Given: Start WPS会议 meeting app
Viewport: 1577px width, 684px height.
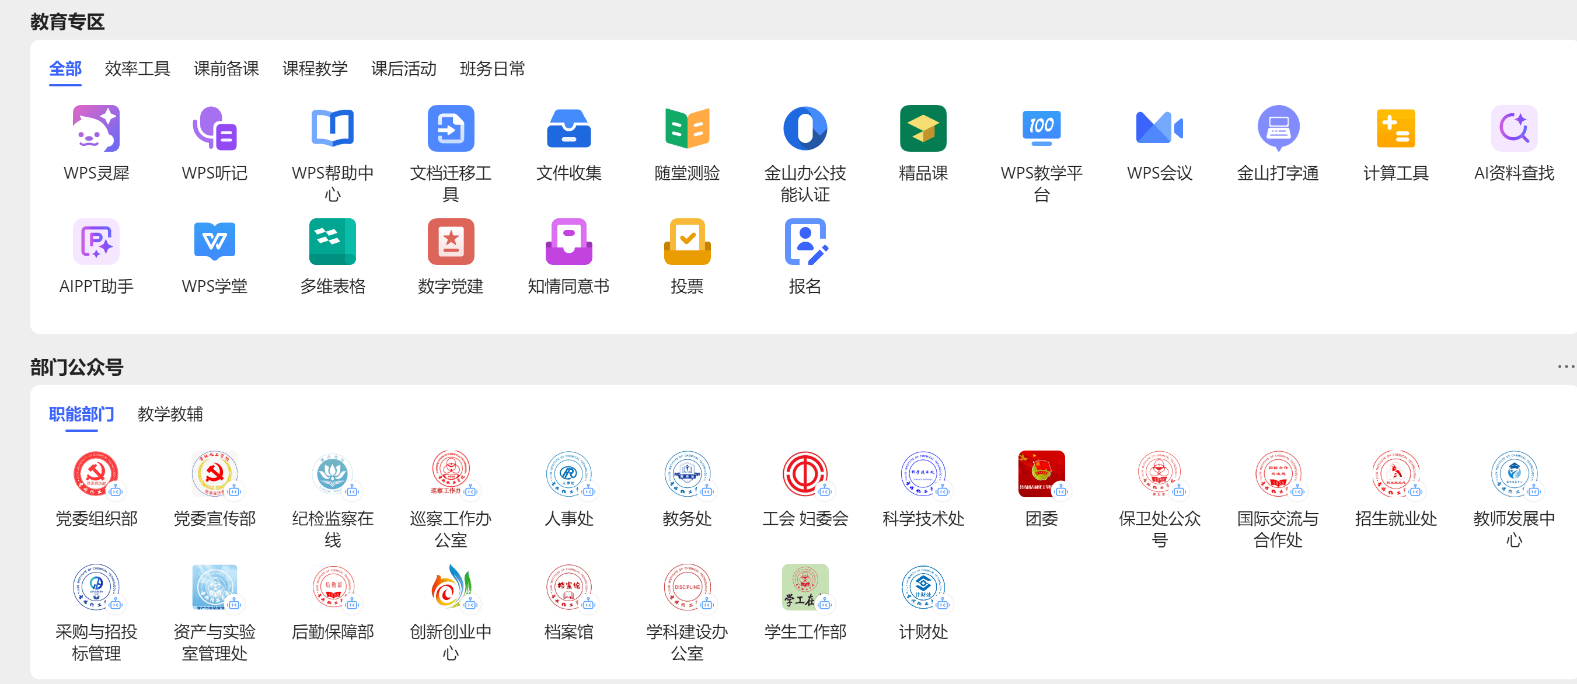Looking at the screenshot, I should (x=1160, y=128).
